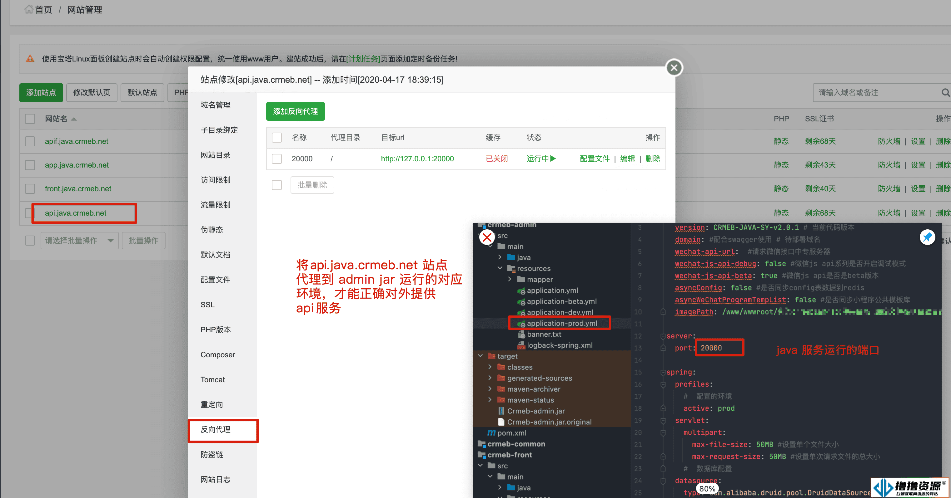Click the home icon in breadcrumb

28,10
